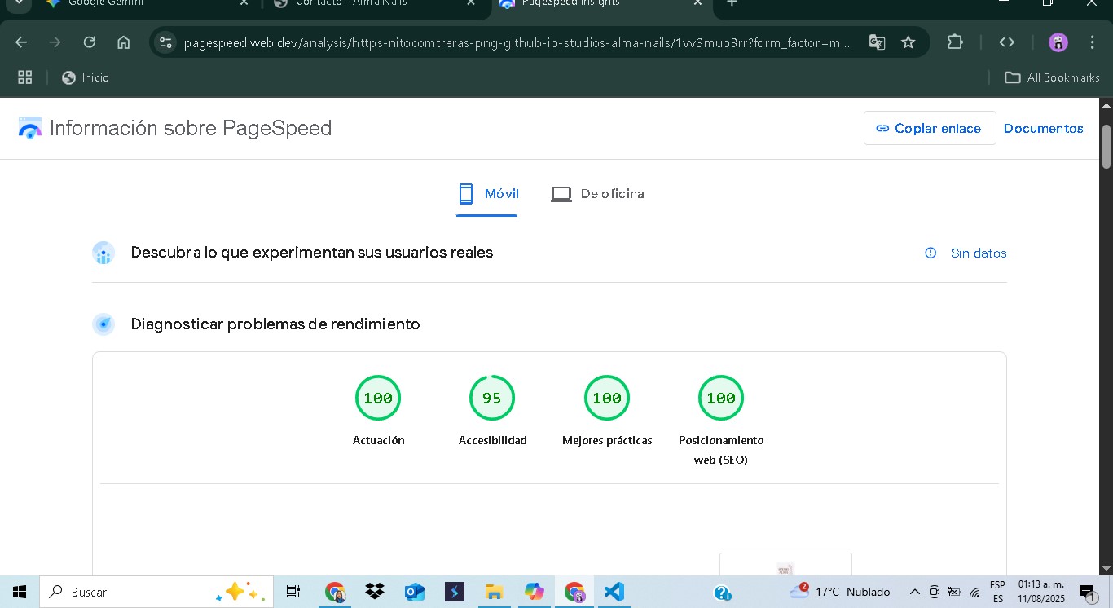Open the All Bookmarks folder
This screenshot has height=608, width=1113.
coord(1052,77)
